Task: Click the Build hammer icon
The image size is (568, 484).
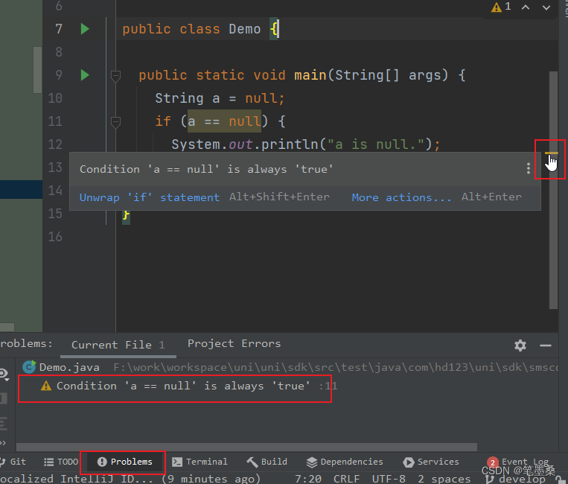Action: click(x=252, y=462)
